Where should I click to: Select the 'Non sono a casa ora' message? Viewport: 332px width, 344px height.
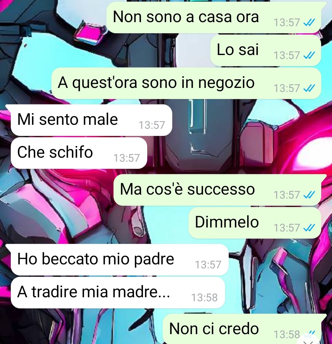coord(214,18)
